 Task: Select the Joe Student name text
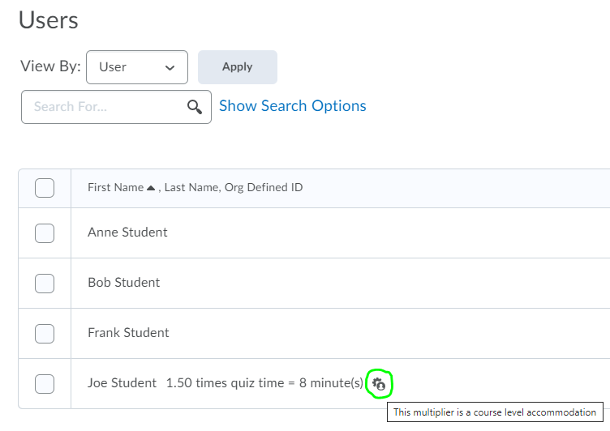coord(122,383)
